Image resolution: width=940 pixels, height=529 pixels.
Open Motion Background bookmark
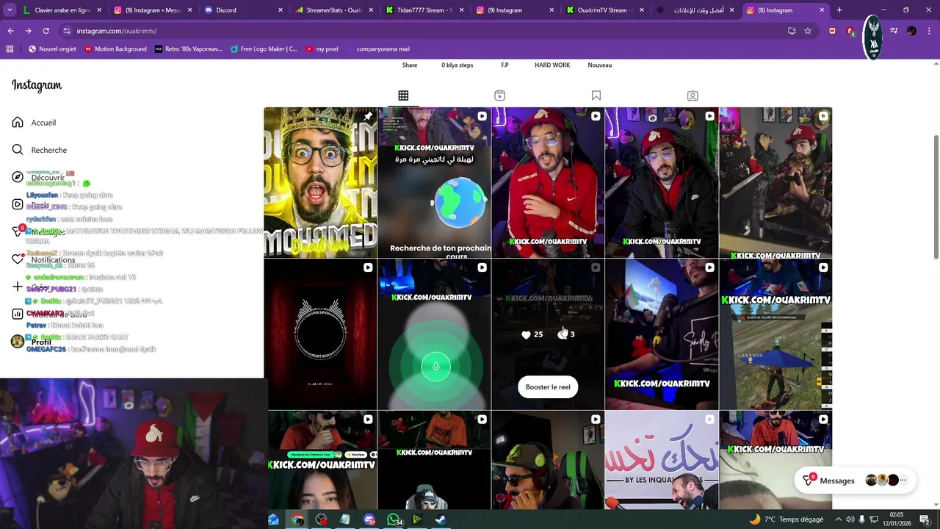point(115,49)
